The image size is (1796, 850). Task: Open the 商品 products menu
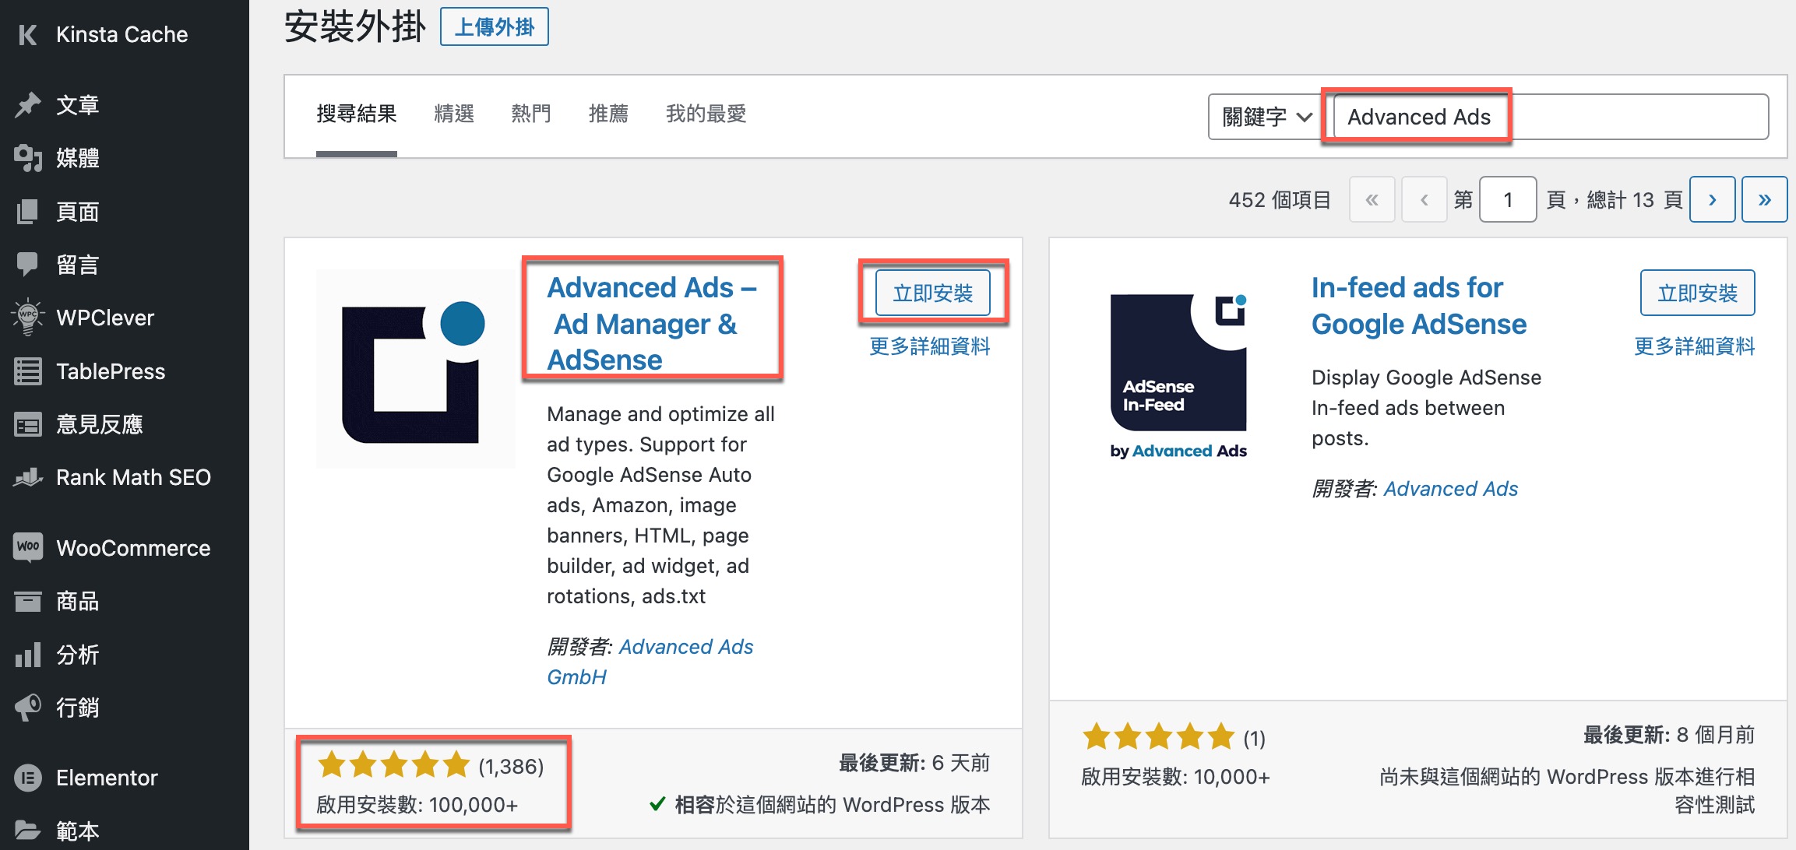[x=125, y=601]
